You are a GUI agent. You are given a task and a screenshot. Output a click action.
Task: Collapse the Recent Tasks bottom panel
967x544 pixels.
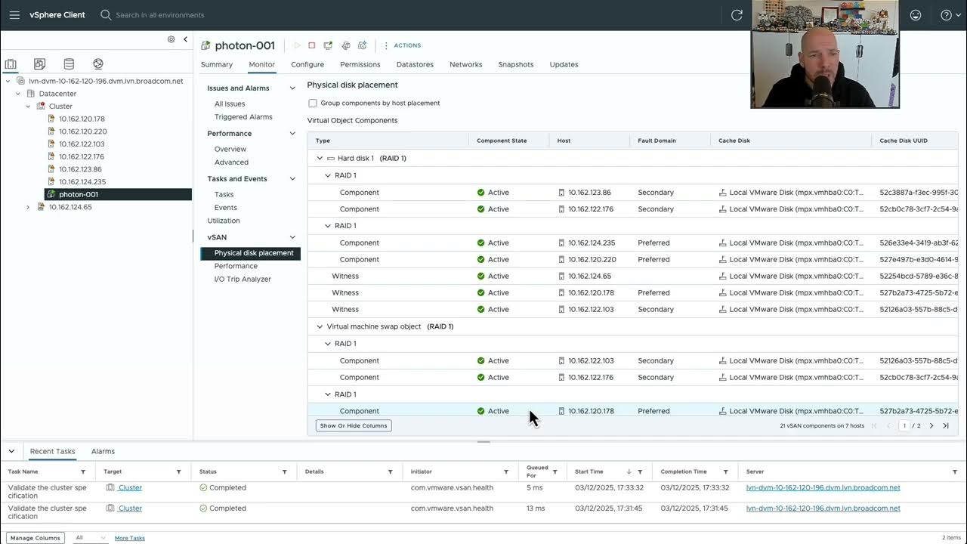[11, 451]
